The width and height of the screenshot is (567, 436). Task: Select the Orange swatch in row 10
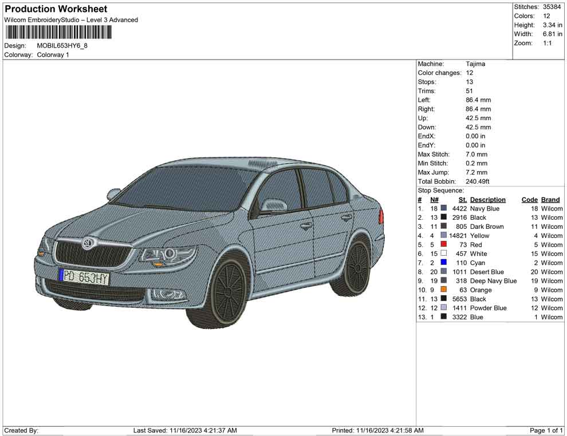click(444, 290)
